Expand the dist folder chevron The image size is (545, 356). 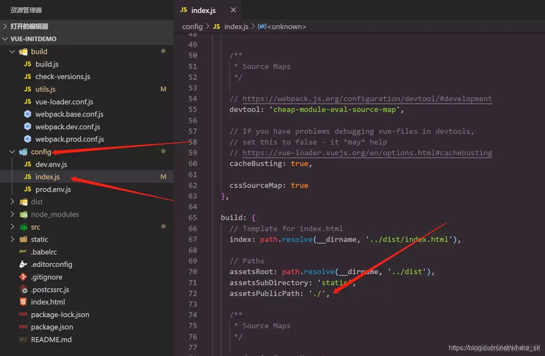[x=12, y=202]
